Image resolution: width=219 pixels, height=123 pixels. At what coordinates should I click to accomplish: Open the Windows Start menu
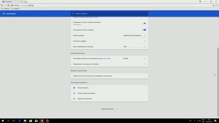pyautogui.click(x=3, y=121)
